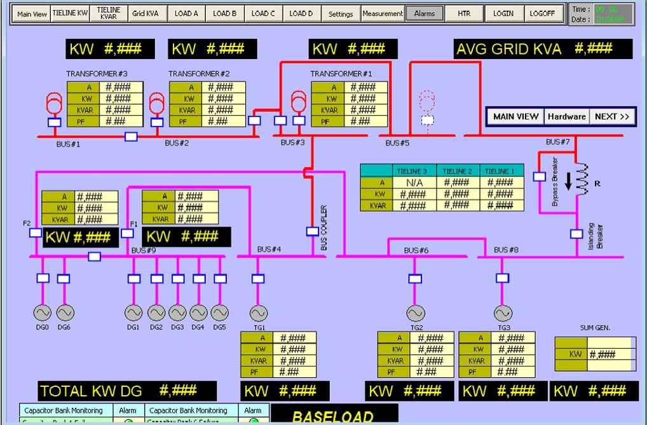Toggle the Bypass Breaker box

pos(540,176)
